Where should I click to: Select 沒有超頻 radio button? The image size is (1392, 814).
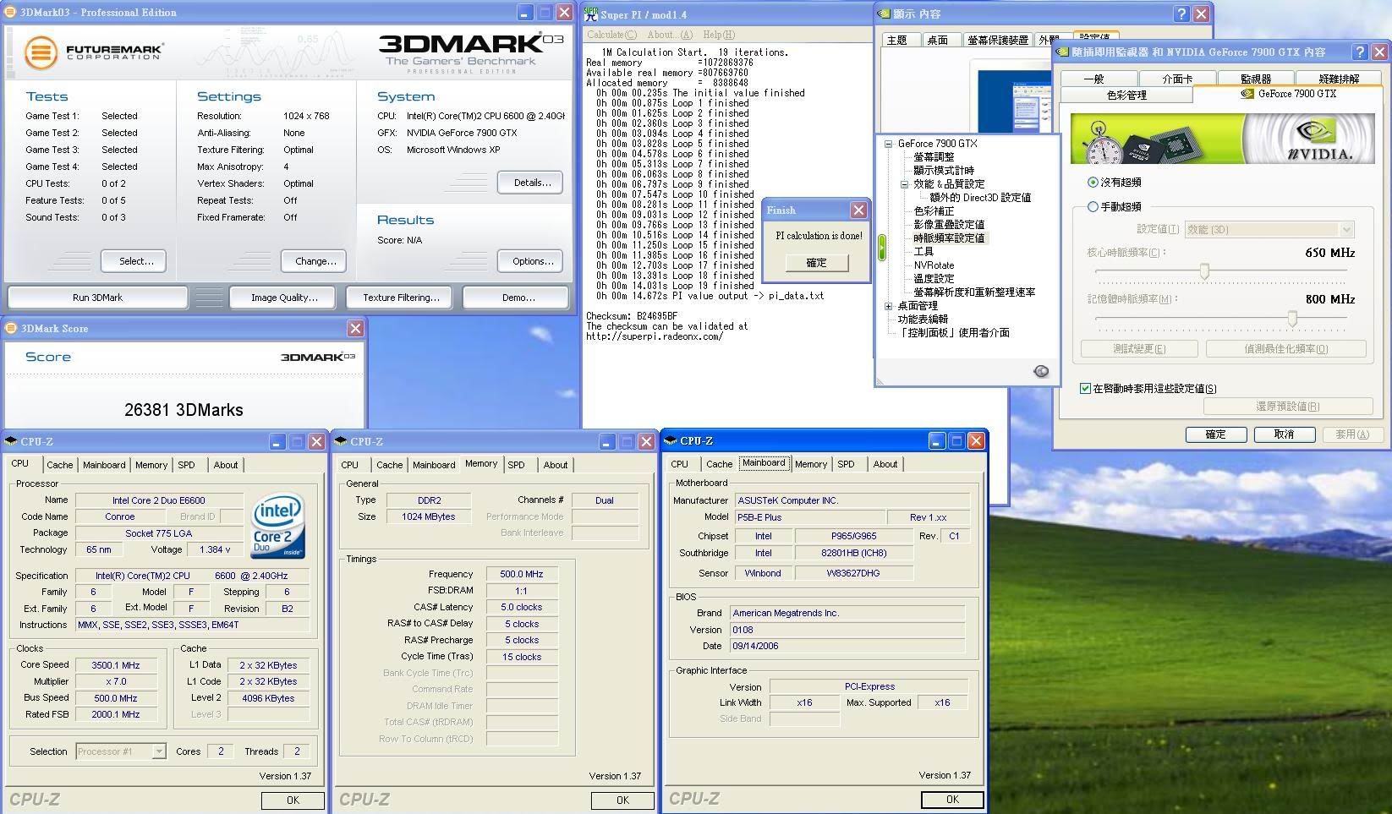pyautogui.click(x=1093, y=182)
